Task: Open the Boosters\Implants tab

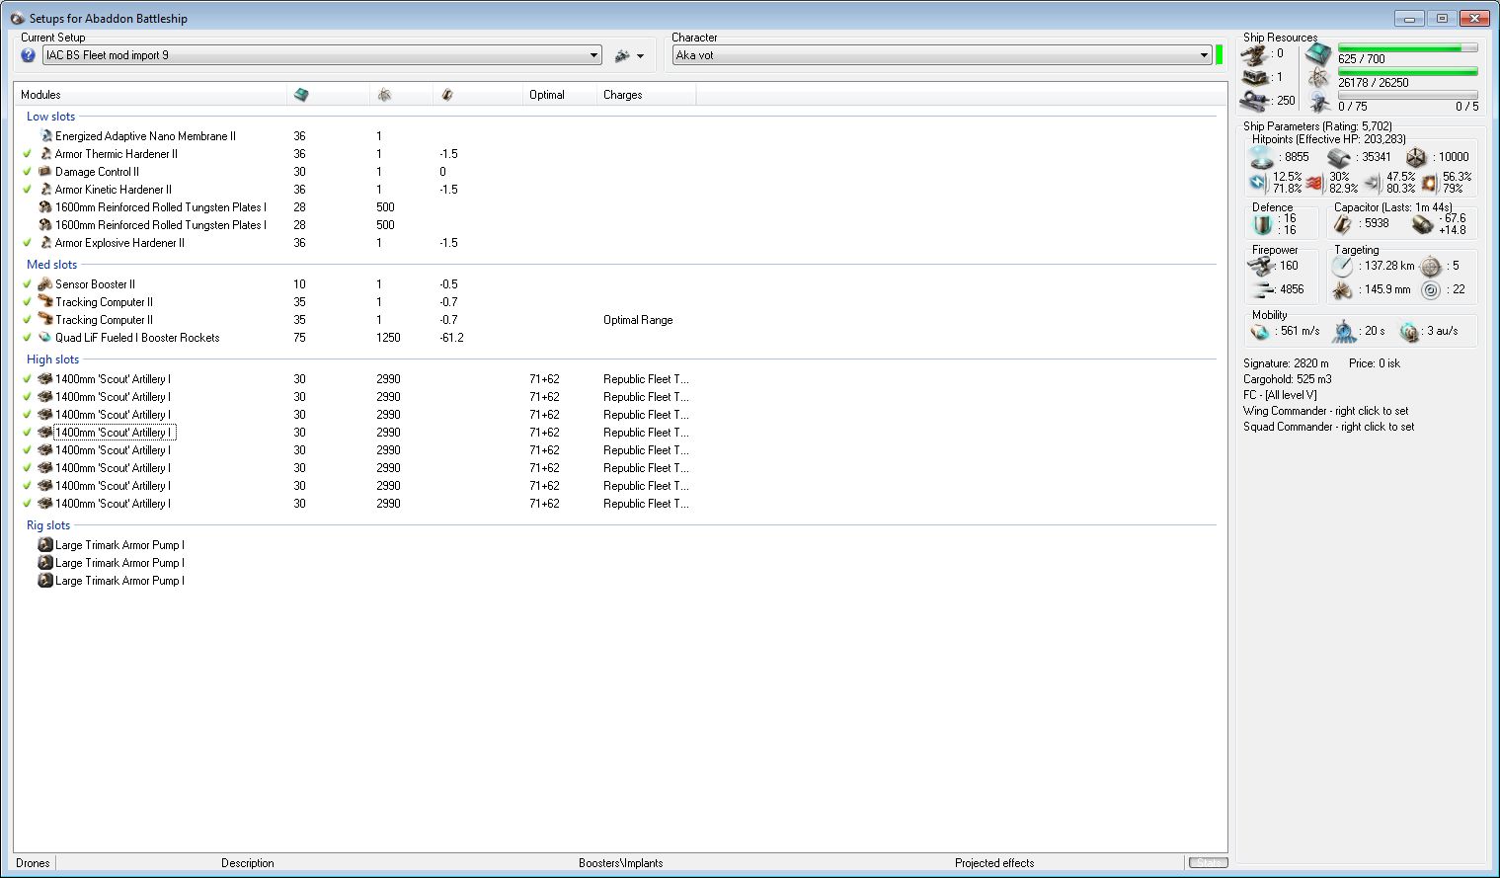Action: pyautogui.click(x=621, y=863)
